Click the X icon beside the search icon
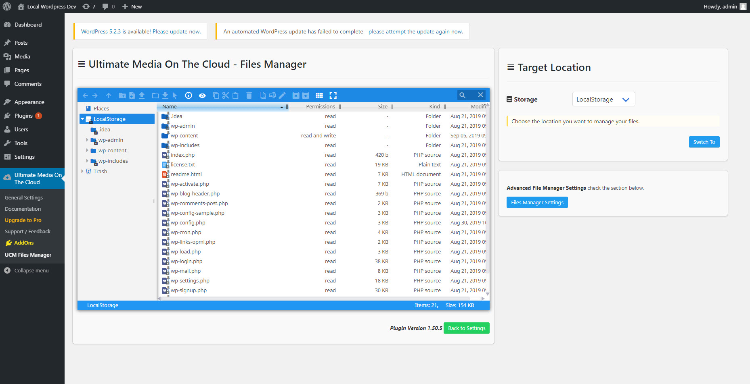This screenshot has width=750, height=384. coord(480,95)
